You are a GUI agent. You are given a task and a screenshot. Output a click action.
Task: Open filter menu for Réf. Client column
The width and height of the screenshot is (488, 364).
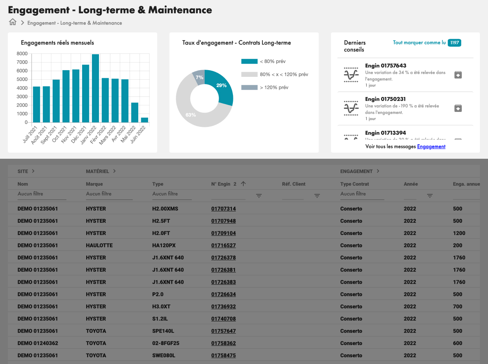(x=317, y=196)
